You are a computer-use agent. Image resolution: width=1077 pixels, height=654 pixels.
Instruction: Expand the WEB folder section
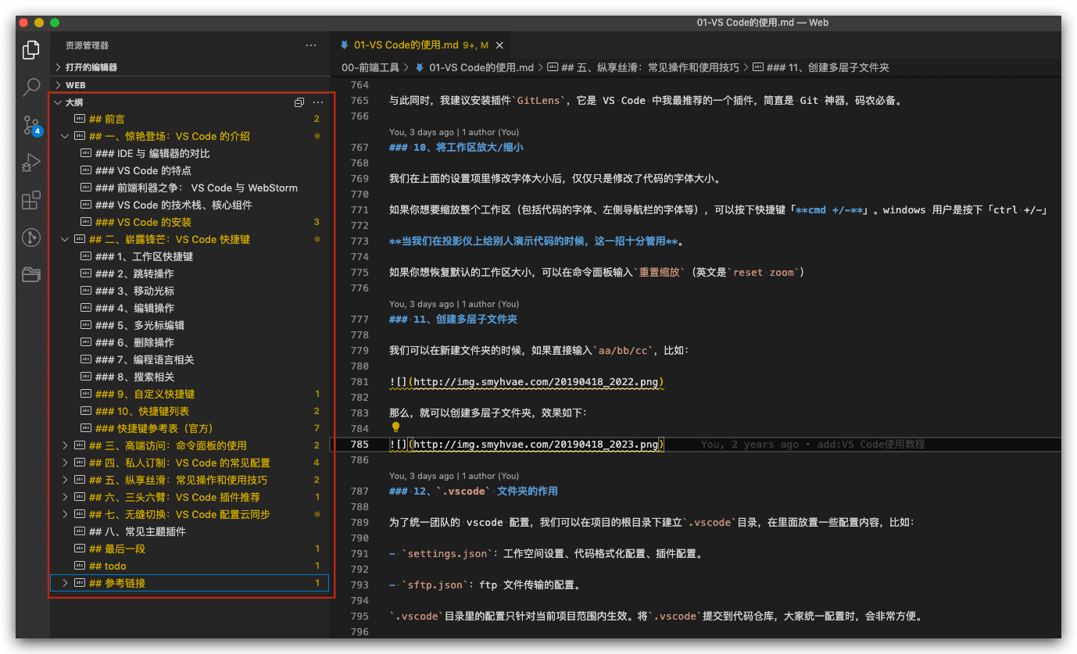pyautogui.click(x=58, y=85)
